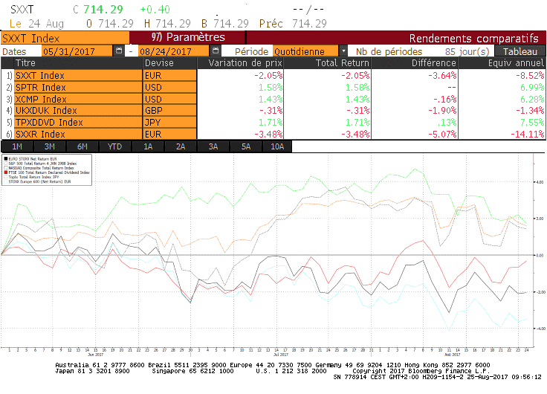Click UKXDUK Différence value -1.90%
Viewport: 547px width, 394px height.
click(442, 111)
